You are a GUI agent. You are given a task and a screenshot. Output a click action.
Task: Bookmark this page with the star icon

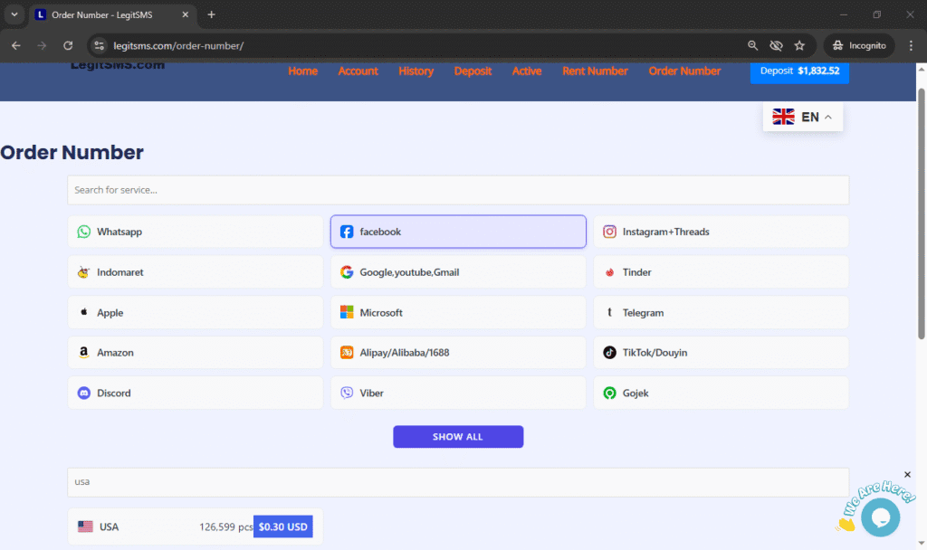pos(799,45)
